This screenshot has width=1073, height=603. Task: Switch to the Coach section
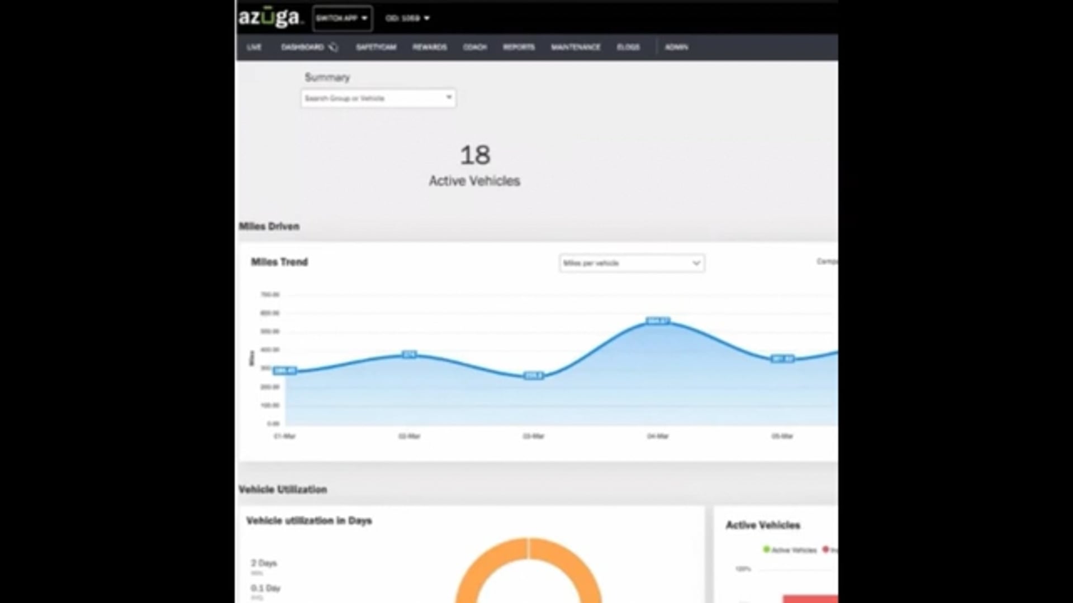click(475, 47)
